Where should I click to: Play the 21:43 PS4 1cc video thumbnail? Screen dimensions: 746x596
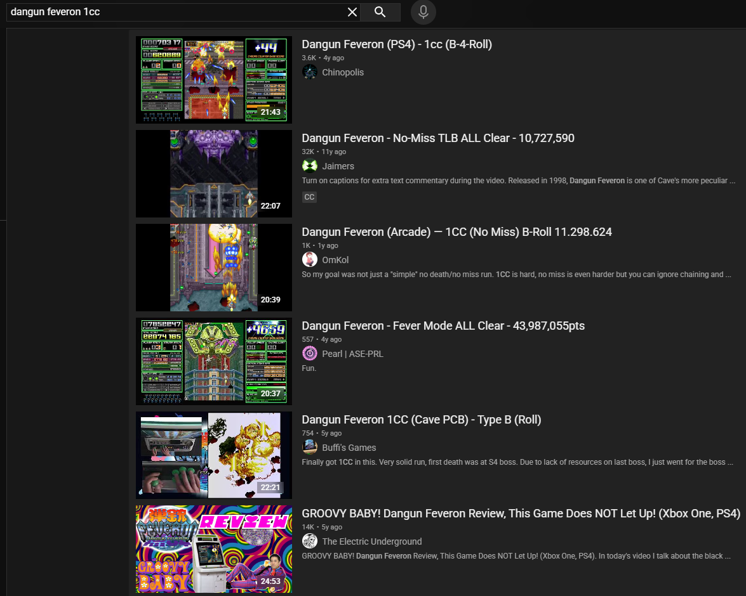click(x=213, y=80)
